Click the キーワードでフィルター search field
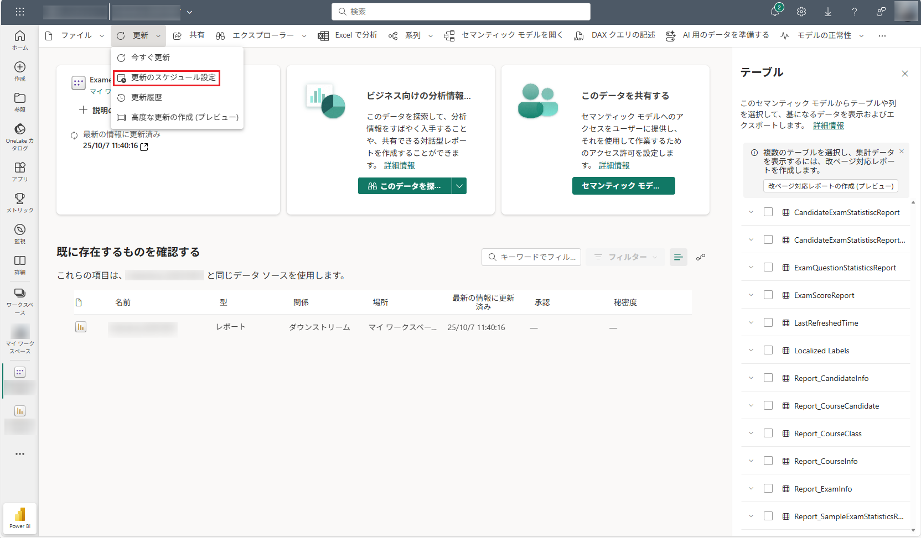Viewport: 921px width, 538px height. point(531,257)
